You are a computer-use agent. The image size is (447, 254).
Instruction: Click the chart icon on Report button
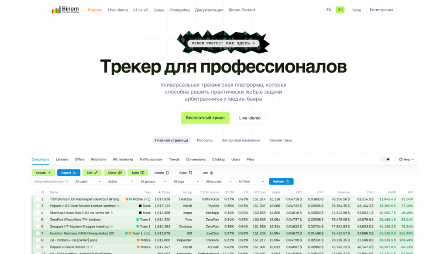[75, 173]
